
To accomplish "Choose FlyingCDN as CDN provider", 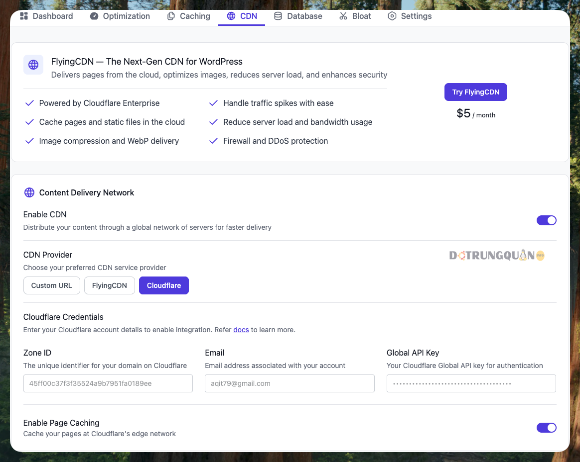I will (x=110, y=285).
